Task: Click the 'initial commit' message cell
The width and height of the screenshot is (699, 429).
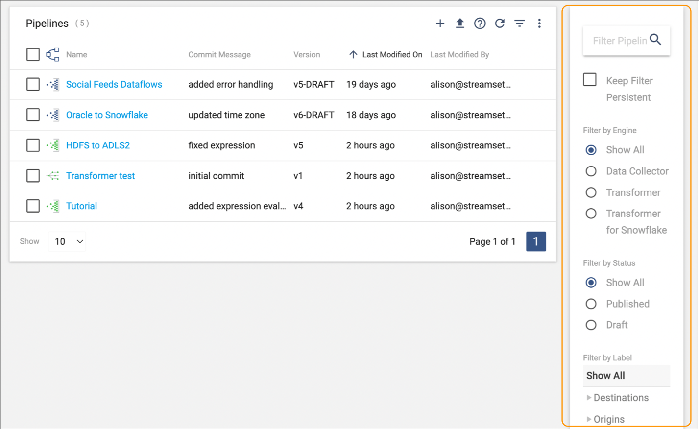Action: pos(216,175)
